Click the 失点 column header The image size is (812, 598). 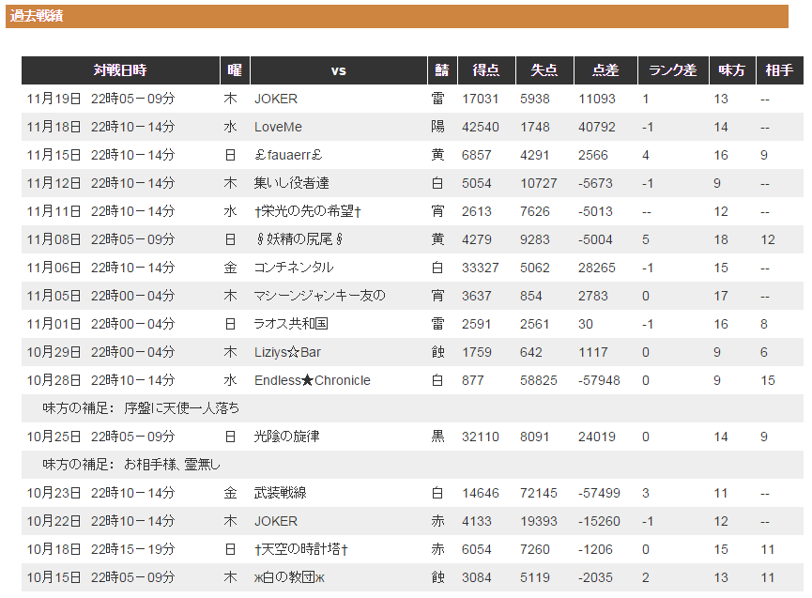click(544, 70)
